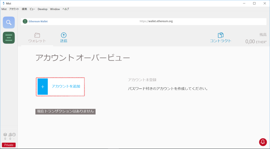270x149 pixels.
Task: Open the 編集 edit menu
Action: 25,9
